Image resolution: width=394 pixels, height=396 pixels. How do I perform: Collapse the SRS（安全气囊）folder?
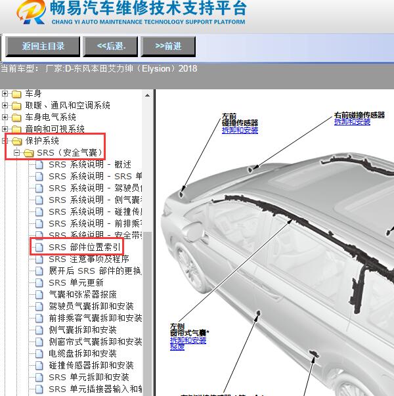click(16, 152)
